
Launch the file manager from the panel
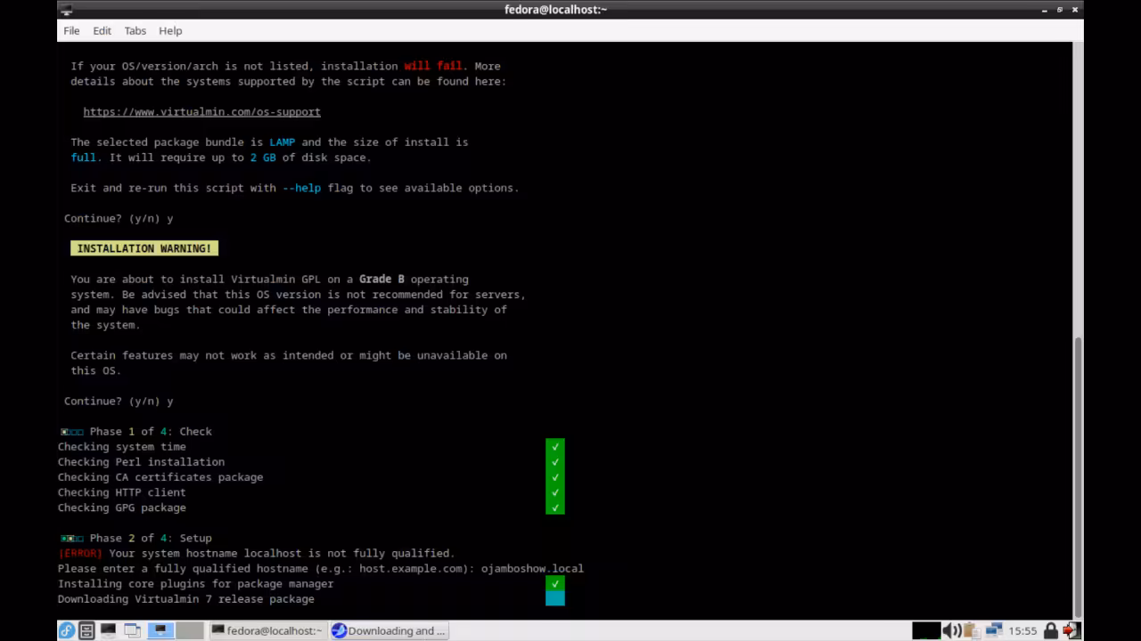pos(86,630)
